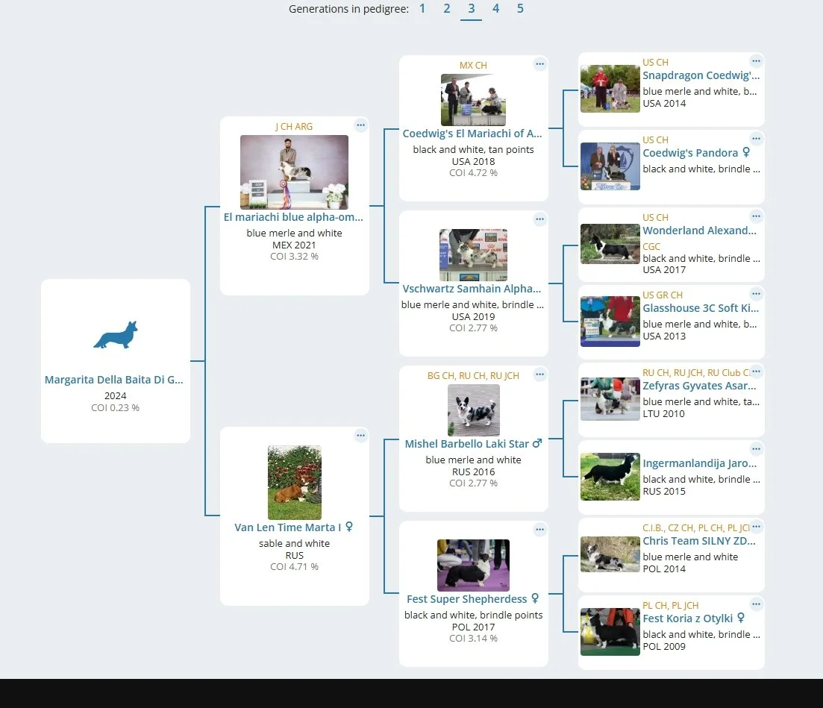The width and height of the screenshot is (823, 708).
Task: Click the 'CGC' title text
Action: coord(651,247)
